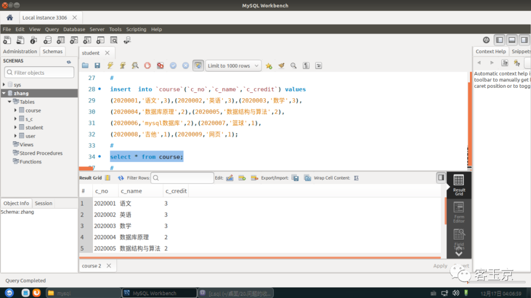This screenshot has width=531, height=298.
Task: Open SQL script file icon in main toolbar
Action: pyautogui.click(x=20, y=40)
